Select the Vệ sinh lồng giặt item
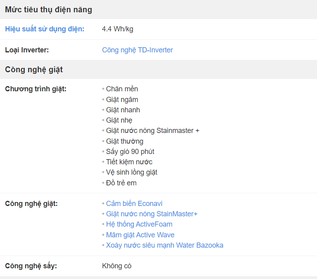 (x=132, y=172)
